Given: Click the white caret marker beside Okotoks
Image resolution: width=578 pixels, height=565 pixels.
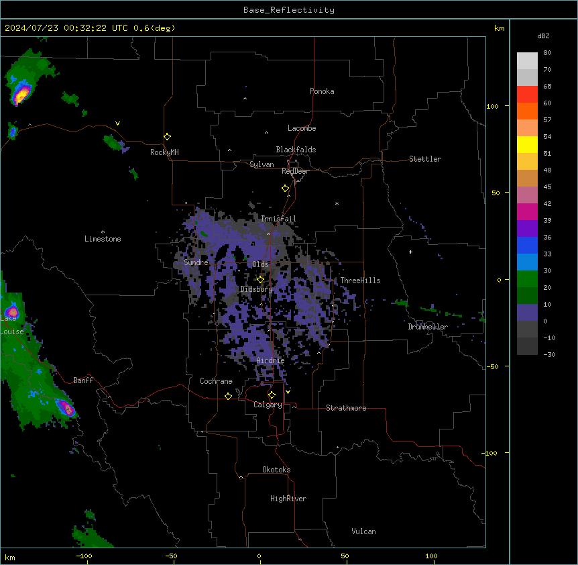Looking at the screenshot, I should pos(241,477).
